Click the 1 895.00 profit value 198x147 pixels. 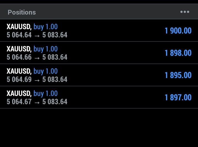[178, 75]
